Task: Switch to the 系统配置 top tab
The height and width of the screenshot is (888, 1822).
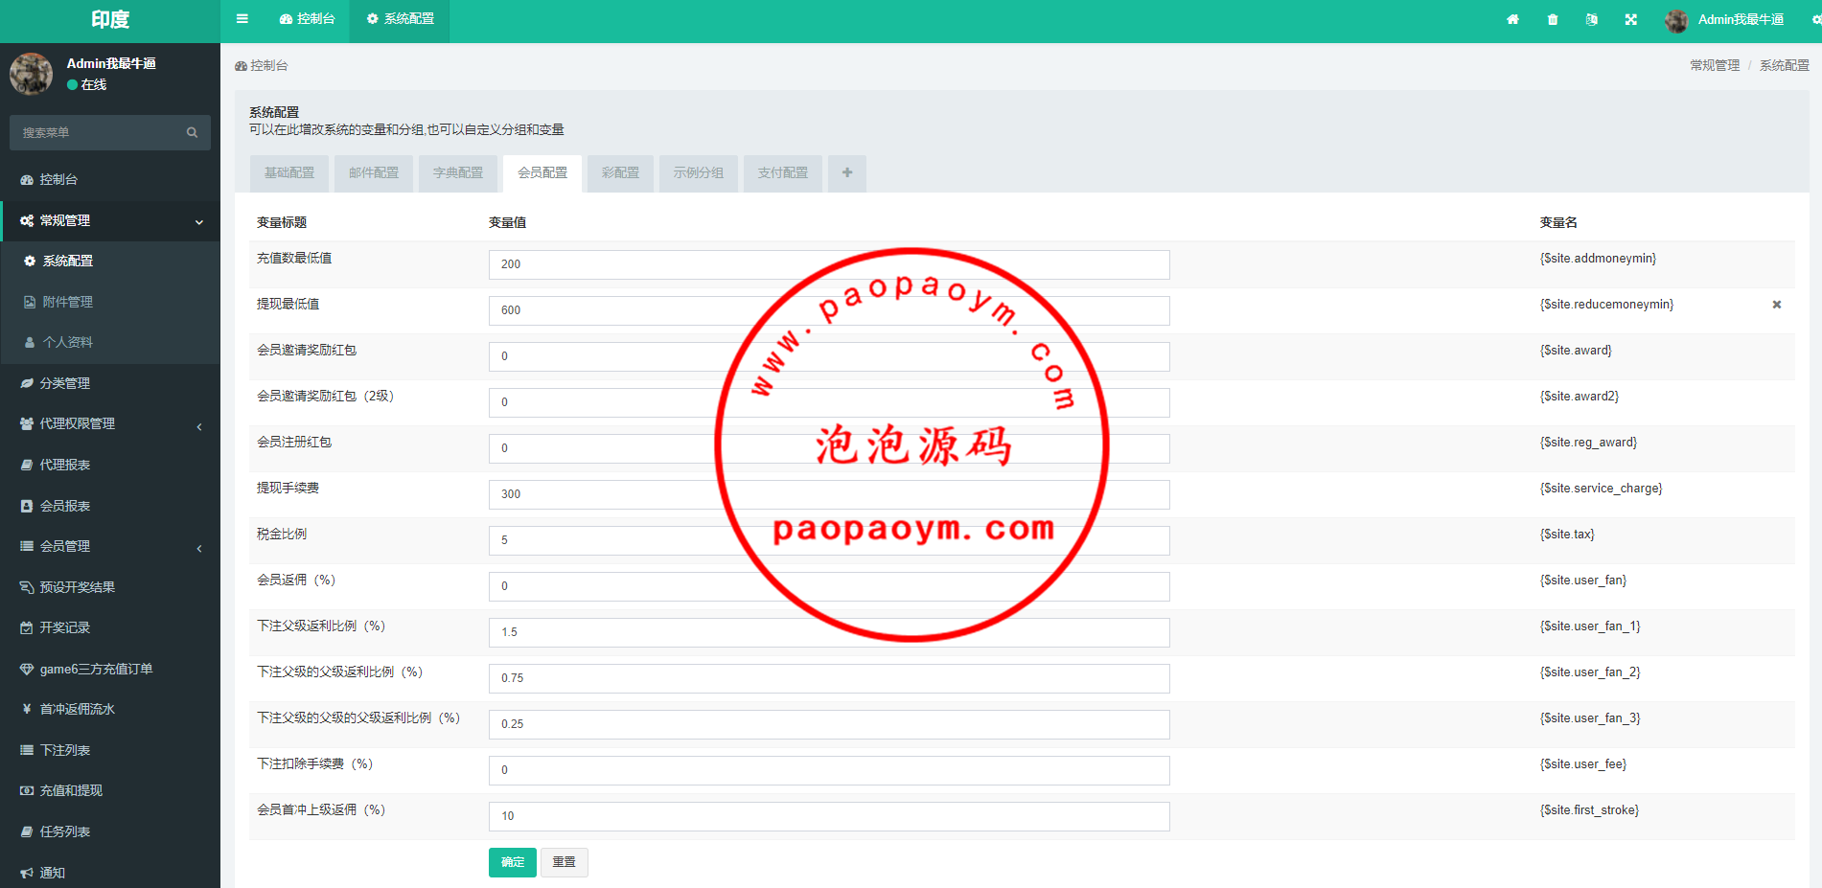Action: tap(400, 19)
